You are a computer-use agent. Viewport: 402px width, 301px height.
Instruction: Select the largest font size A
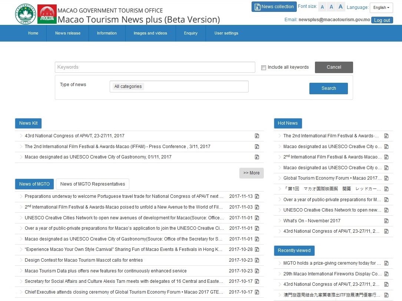340,7
